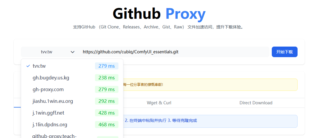Choose jiashu.1win.eu.org proxy node
The height and width of the screenshot is (138, 309).
pos(72,101)
